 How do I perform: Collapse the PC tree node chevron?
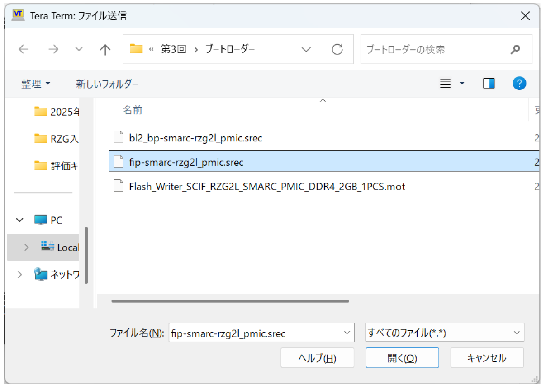point(19,220)
